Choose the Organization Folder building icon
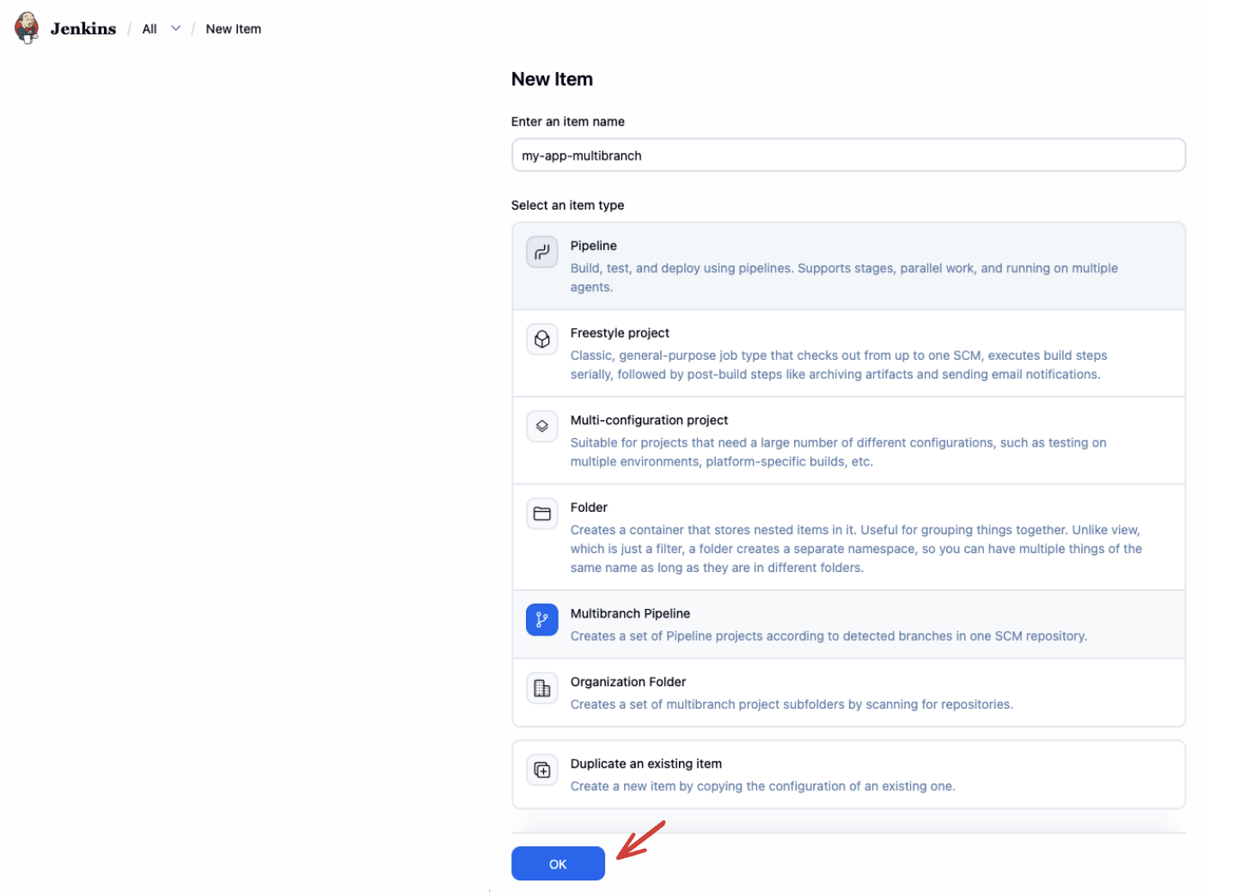Viewport: 1241px width, 895px height. (x=541, y=688)
